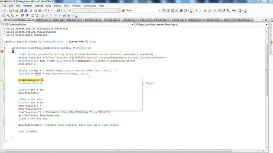Open the Properties side tab
The image size is (273, 153).
pyautogui.click(x=271, y=48)
